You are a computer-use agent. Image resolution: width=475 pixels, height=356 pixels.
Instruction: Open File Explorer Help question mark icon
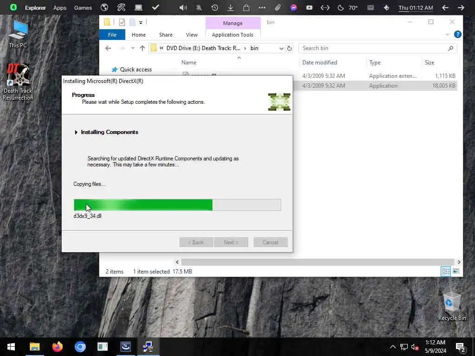pos(457,34)
